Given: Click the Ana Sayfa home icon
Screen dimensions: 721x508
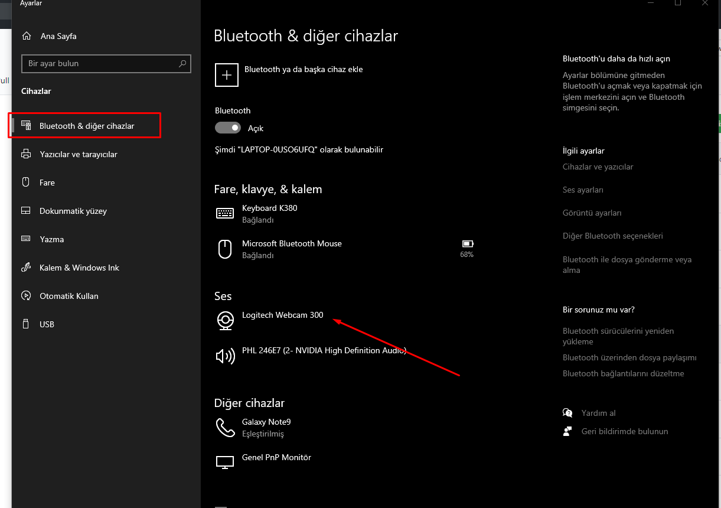Looking at the screenshot, I should click(x=26, y=36).
